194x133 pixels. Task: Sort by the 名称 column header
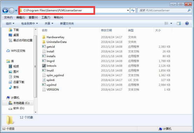click(x=45, y=30)
